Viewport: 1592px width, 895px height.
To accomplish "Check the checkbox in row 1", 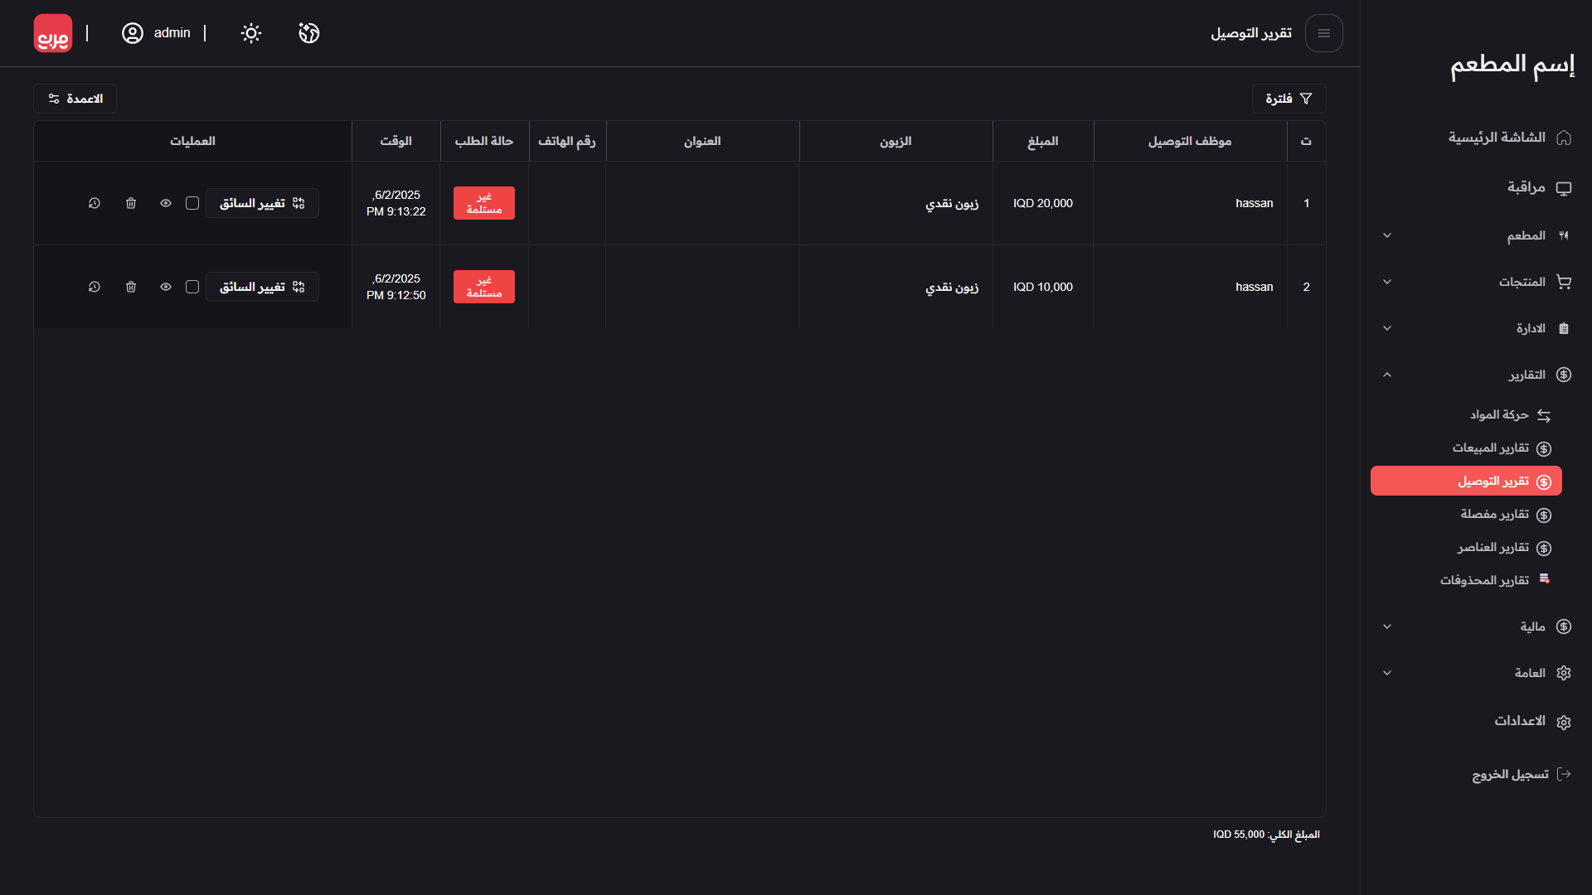I will coord(192,203).
